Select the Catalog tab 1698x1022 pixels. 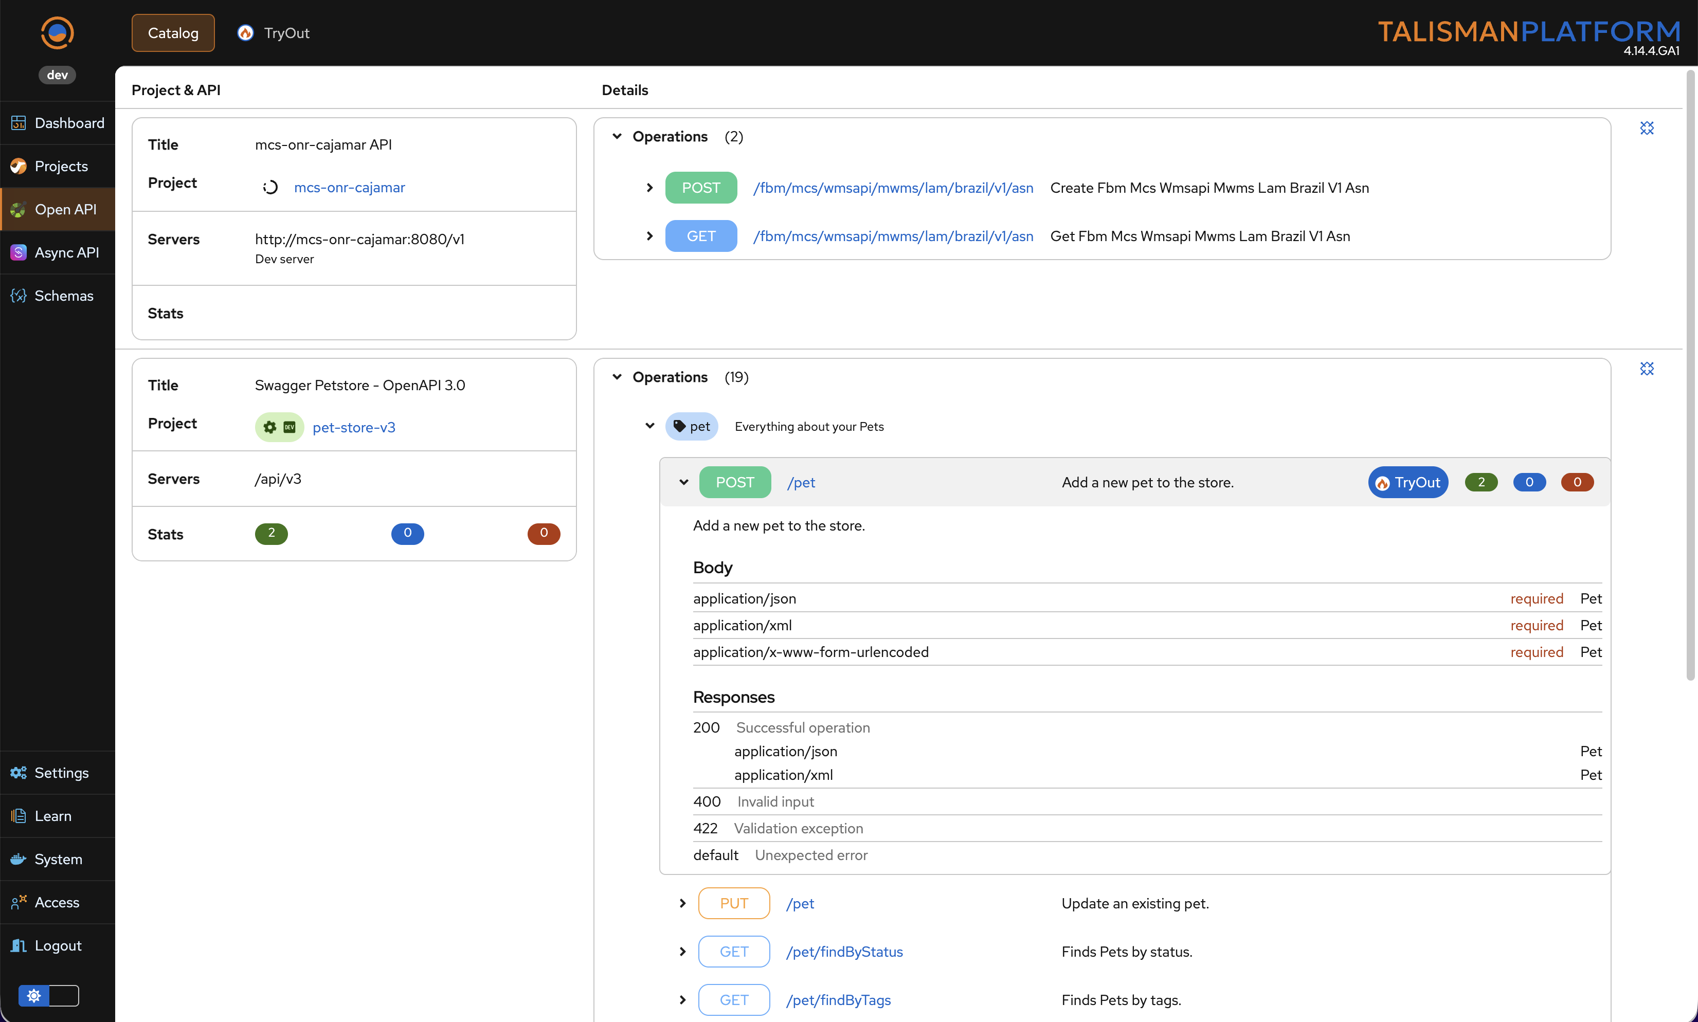pos(173,32)
